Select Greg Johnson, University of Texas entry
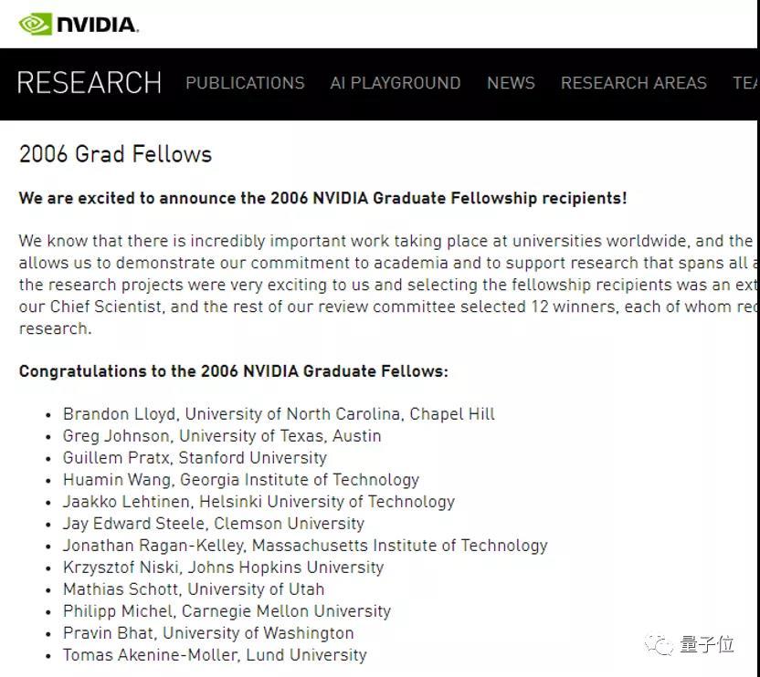 click(x=222, y=436)
